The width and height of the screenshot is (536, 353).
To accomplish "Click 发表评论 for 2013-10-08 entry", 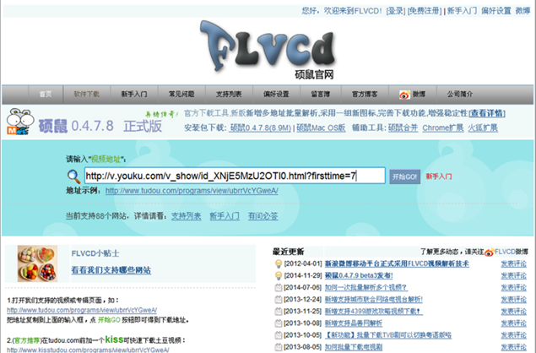I will (x=514, y=323).
